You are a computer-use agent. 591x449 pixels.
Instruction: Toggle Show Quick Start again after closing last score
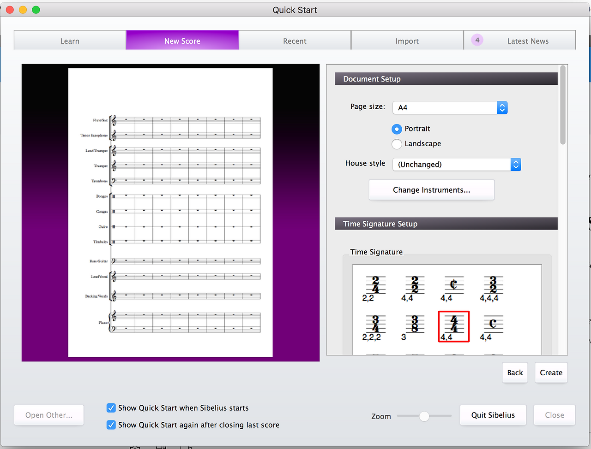click(x=111, y=425)
